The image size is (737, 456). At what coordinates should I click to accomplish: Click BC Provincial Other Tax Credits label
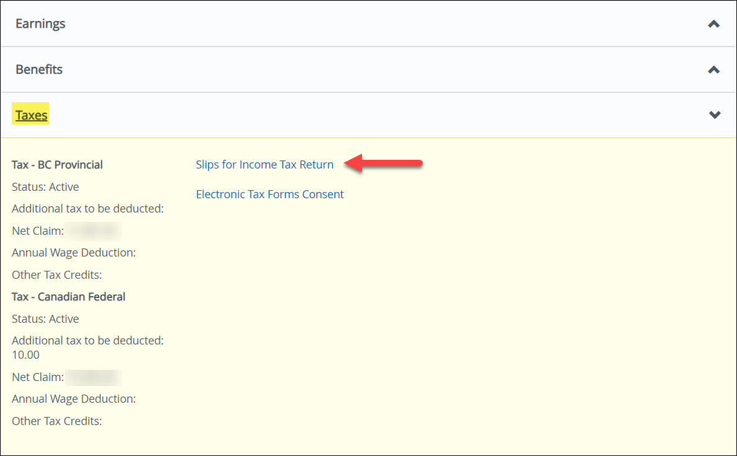(56, 274)
